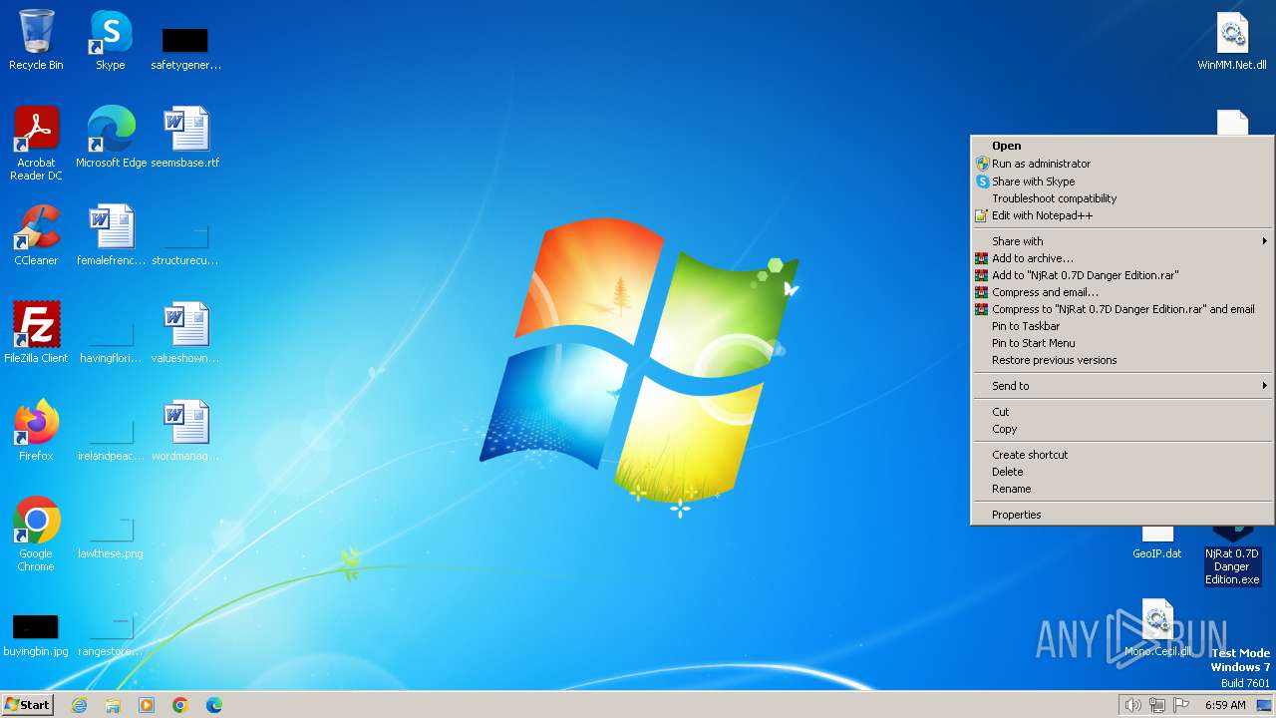Select the valueshown... Word document
The width and height of the screenshot is (1276, 718).
185,333
